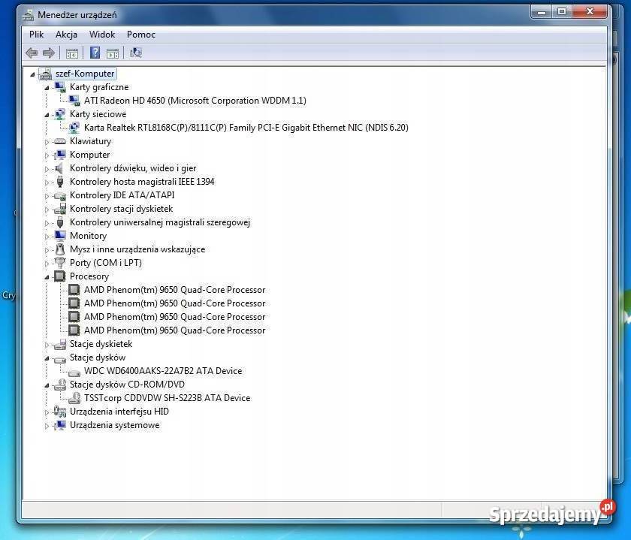Click the blue Help question mark icon
Image resolution: width=631 pixels, height=540 pixels.
click(95, 53)
